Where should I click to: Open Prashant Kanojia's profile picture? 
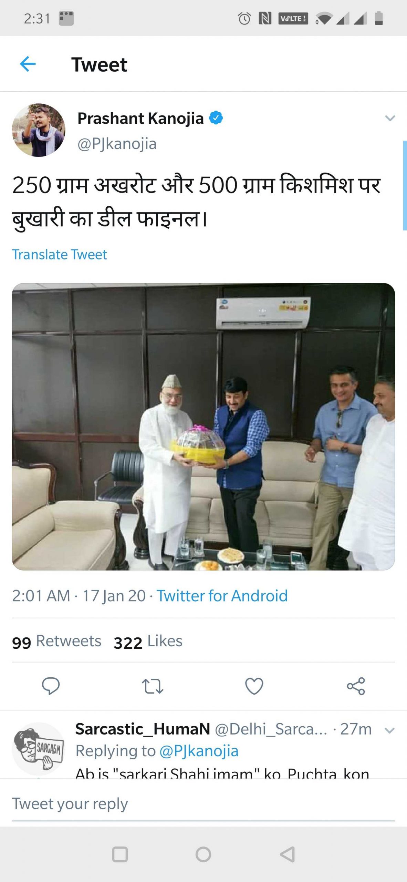point(39,130)
